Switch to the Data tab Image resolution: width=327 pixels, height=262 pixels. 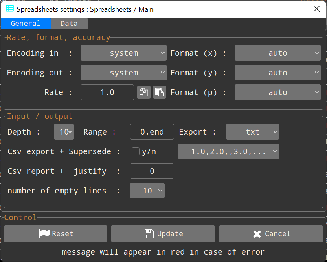coord(69,24)
